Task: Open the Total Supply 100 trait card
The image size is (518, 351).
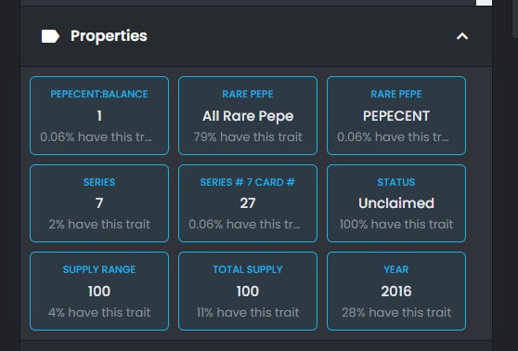Action: point(248,292)
